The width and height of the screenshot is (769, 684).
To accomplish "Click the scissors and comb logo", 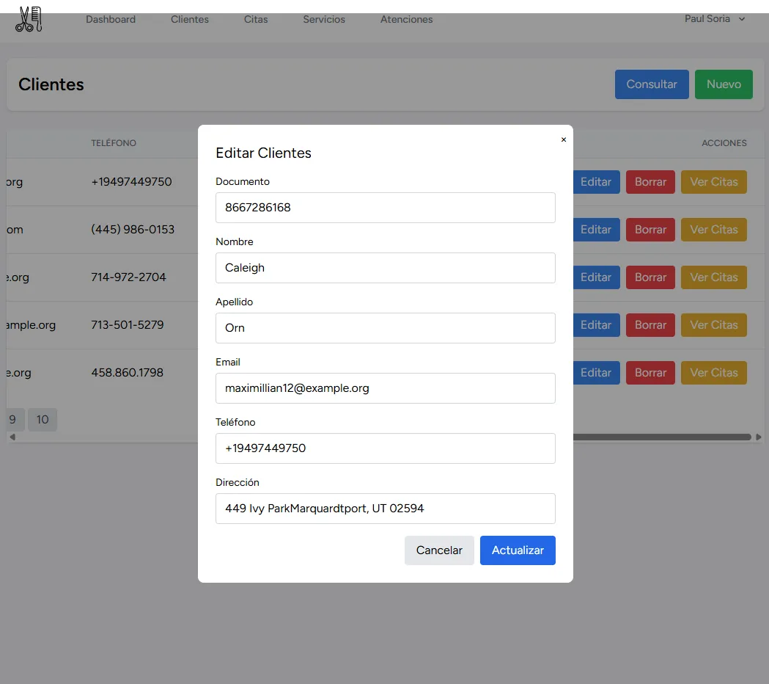I will click(x=29, y=19).
